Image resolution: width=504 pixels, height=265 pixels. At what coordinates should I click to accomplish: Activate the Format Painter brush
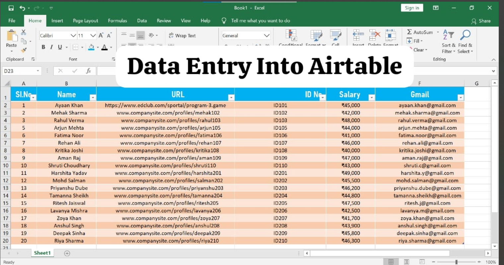click(24, 50)
